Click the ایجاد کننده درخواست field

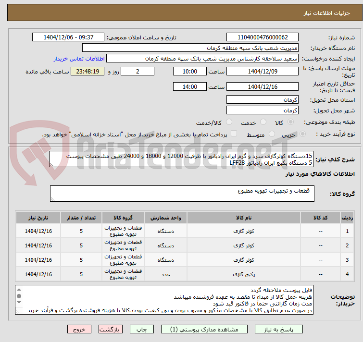[202, 59]
